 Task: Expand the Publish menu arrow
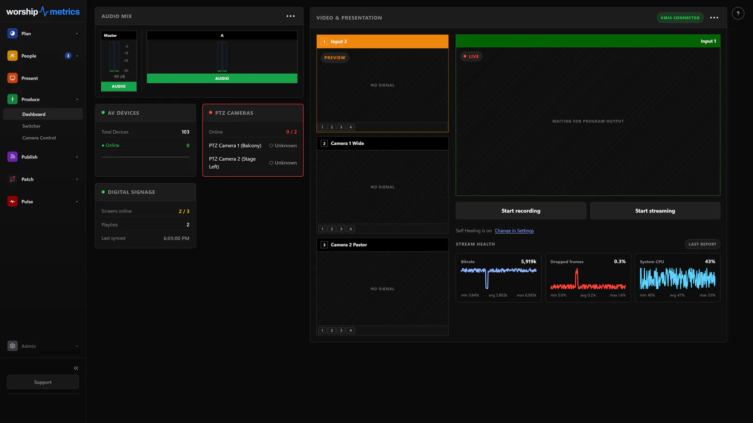(x=77, y=157)
